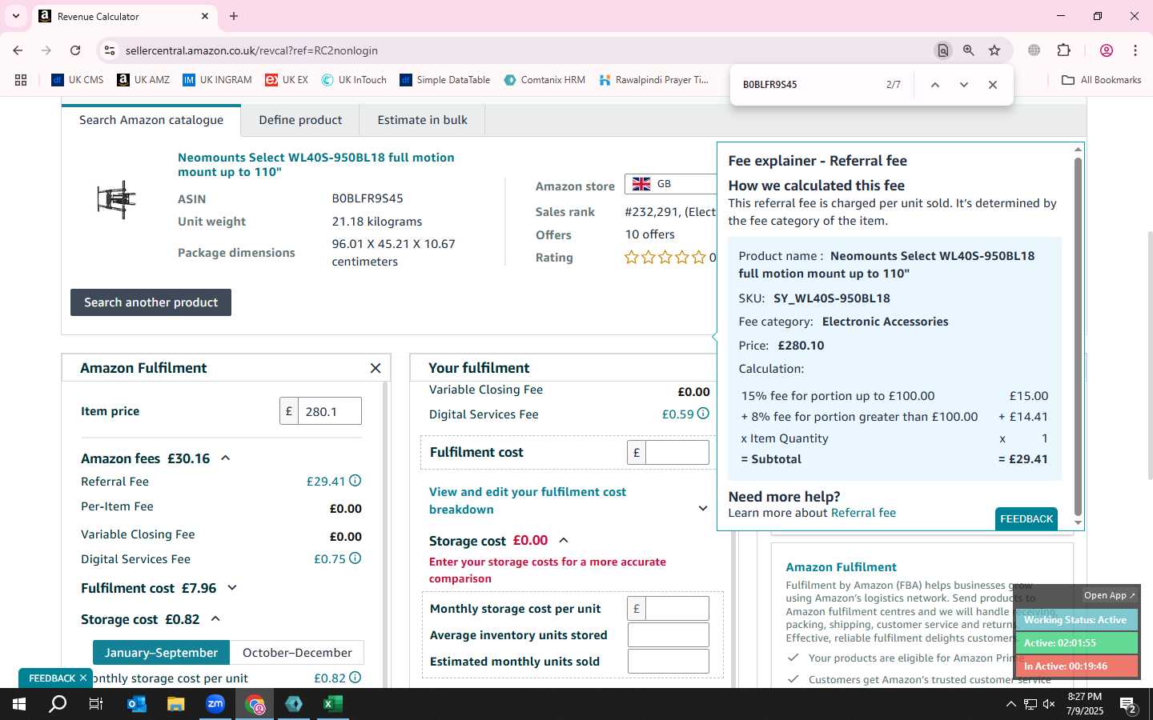
Task: Go to previous find-in-page match
Action: (x=934, y=85)
